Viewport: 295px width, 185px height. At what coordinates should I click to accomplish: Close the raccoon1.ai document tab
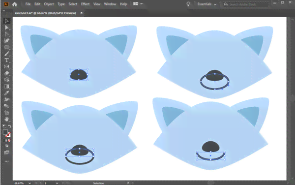pos(82,13)
